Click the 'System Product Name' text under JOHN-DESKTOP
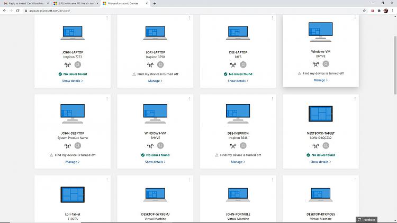Image resolution: width=397 pixels, height=223 pixels. [x=73, y=138]
